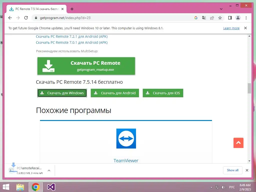Open the Chrome side panel

point(230,18)
